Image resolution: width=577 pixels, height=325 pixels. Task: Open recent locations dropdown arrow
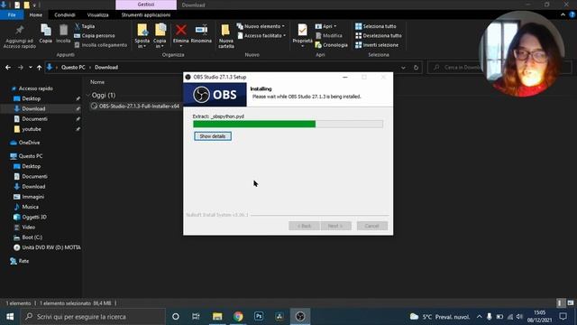30,68
